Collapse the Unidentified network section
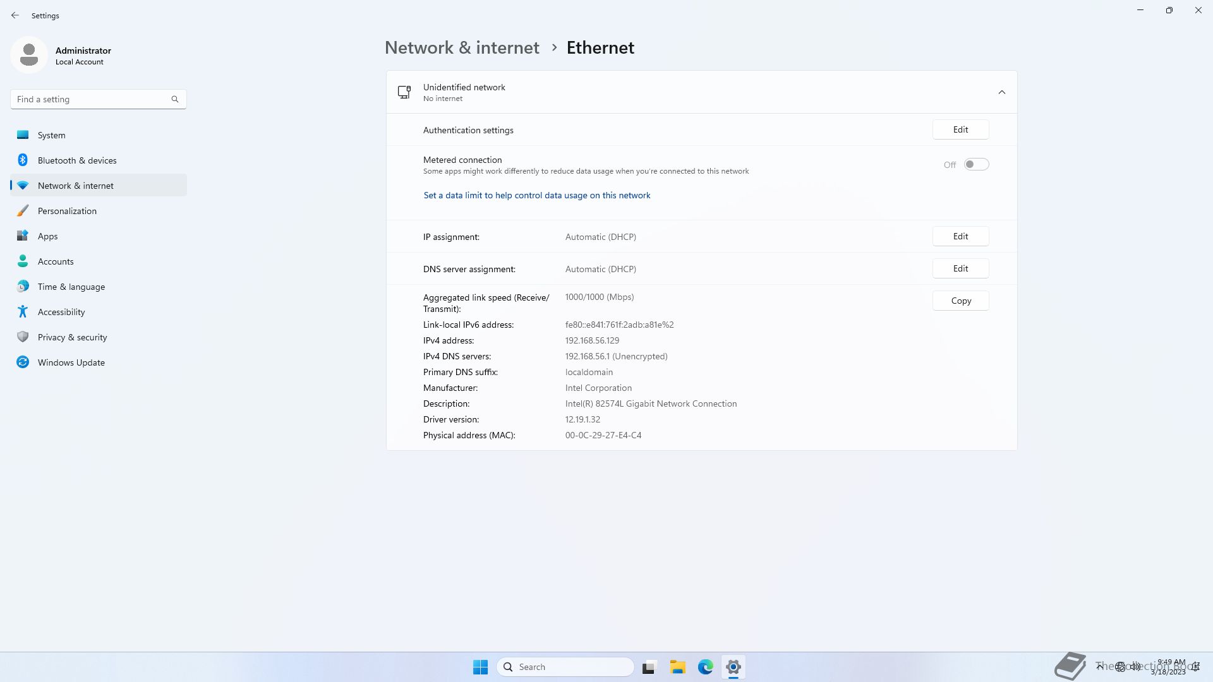Screen dimensions: 1213x682 pos(1001,92)
